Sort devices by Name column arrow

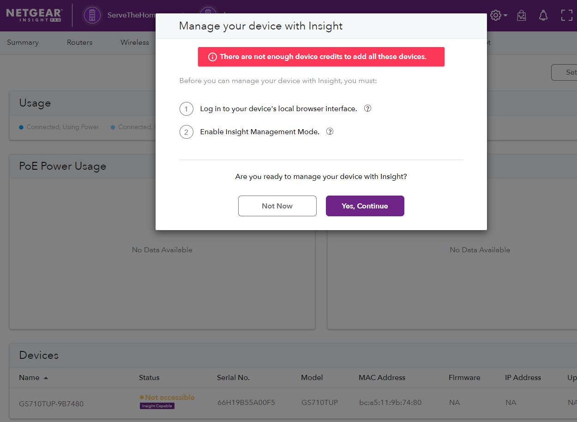[x=46, y=378]
